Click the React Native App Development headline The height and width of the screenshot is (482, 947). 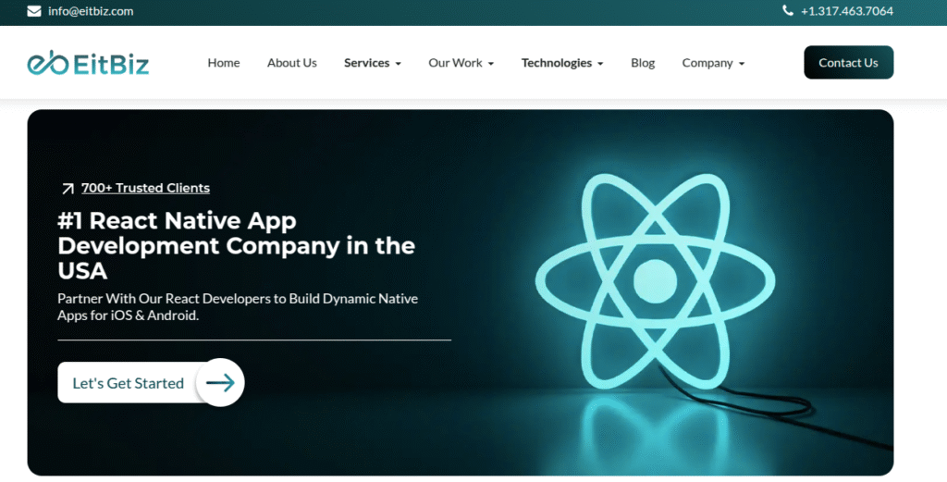coord(236,245)
